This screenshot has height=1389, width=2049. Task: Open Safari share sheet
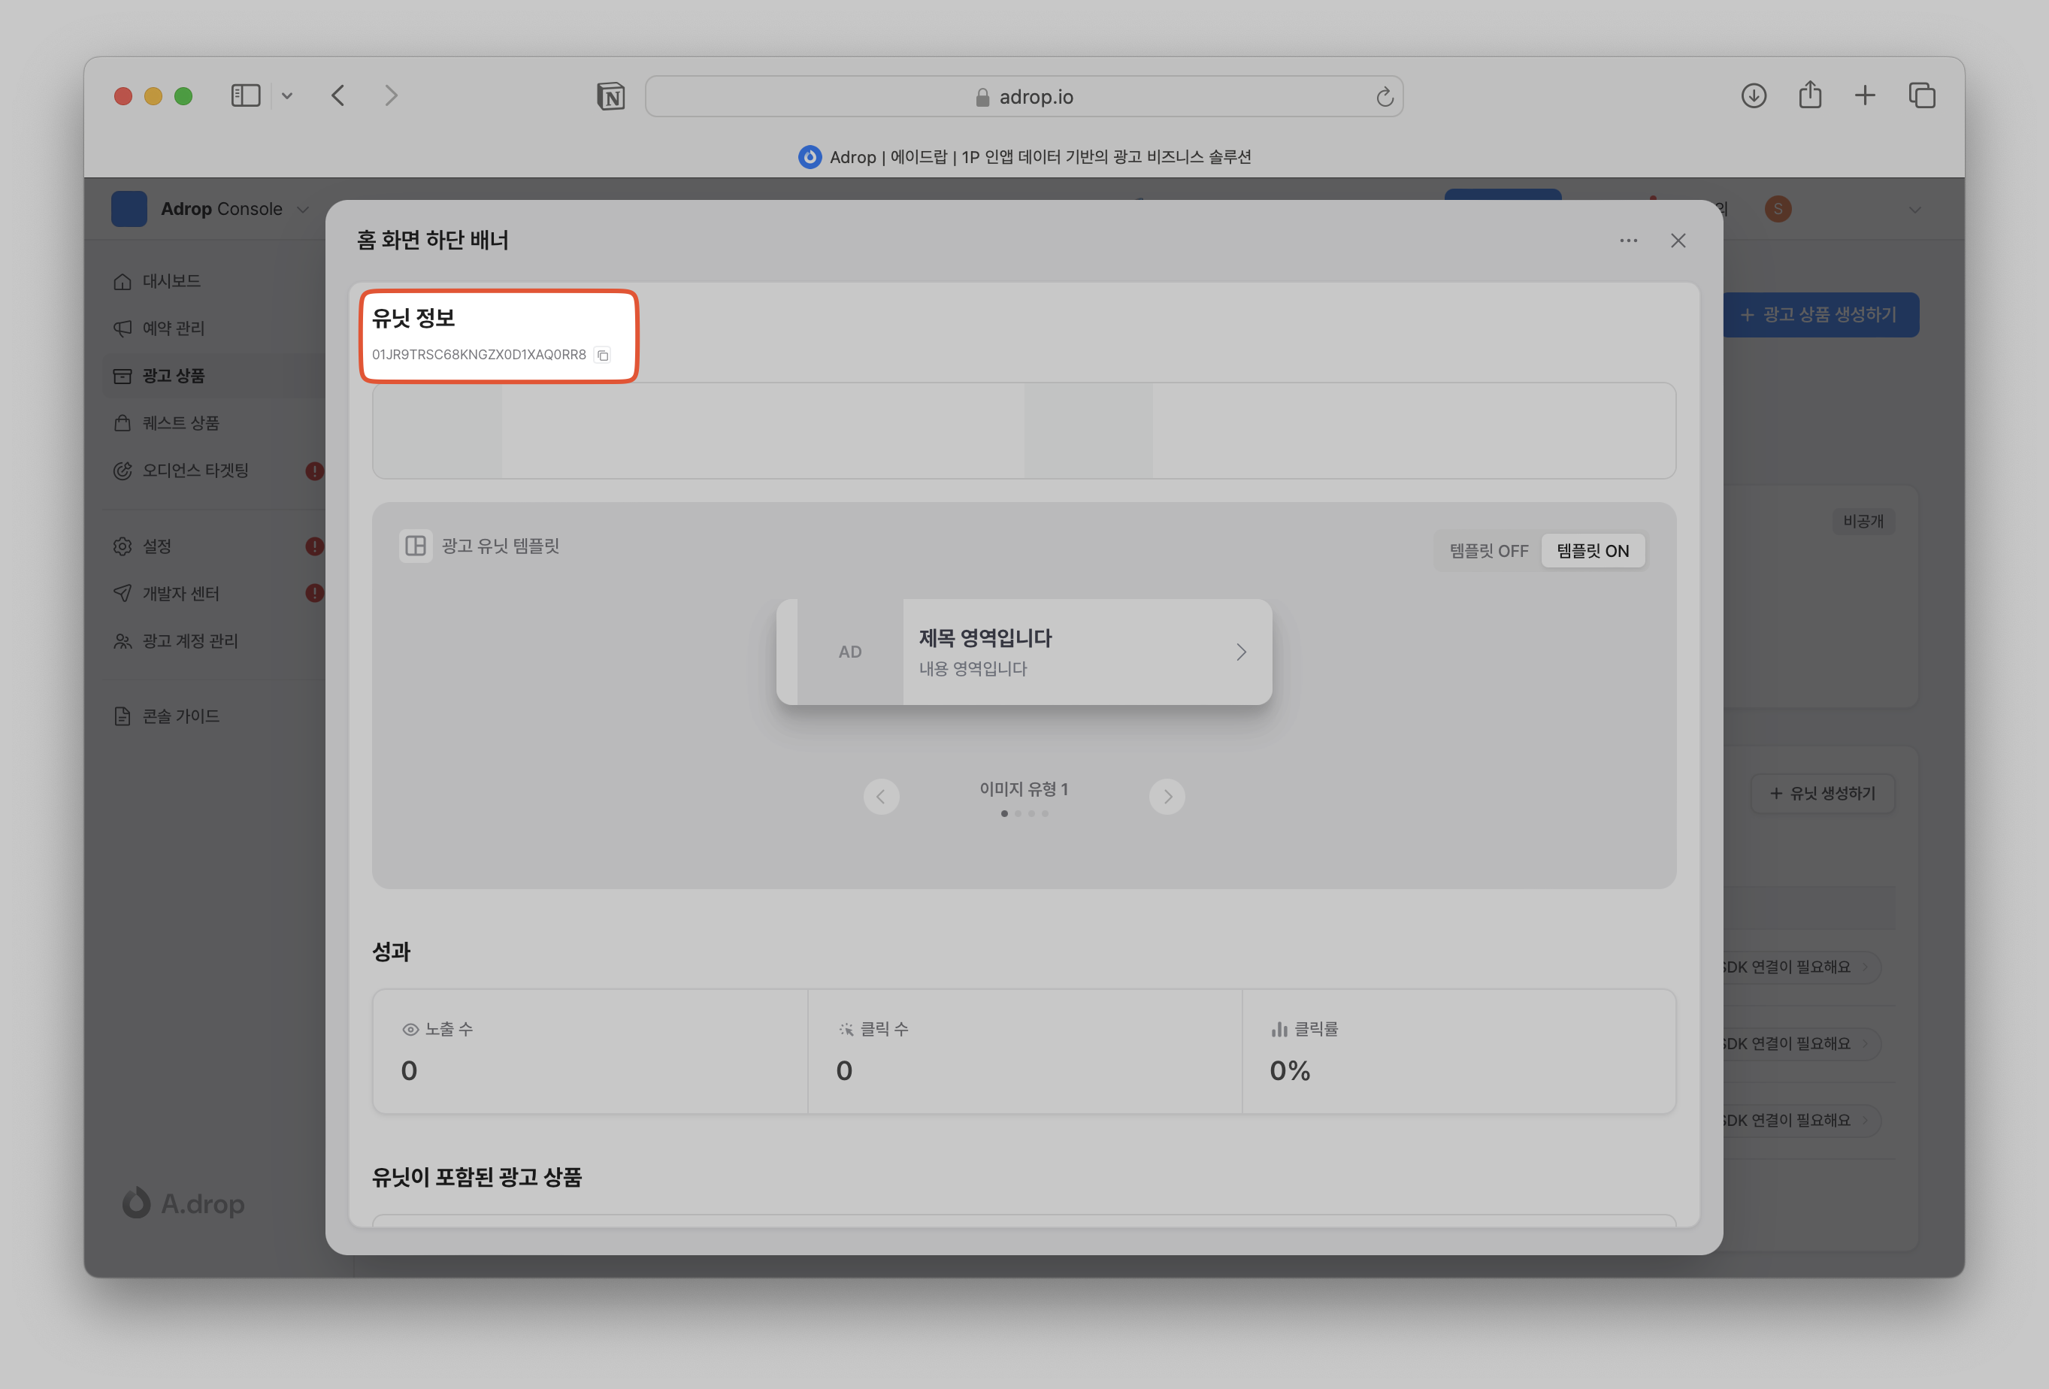1810,95
